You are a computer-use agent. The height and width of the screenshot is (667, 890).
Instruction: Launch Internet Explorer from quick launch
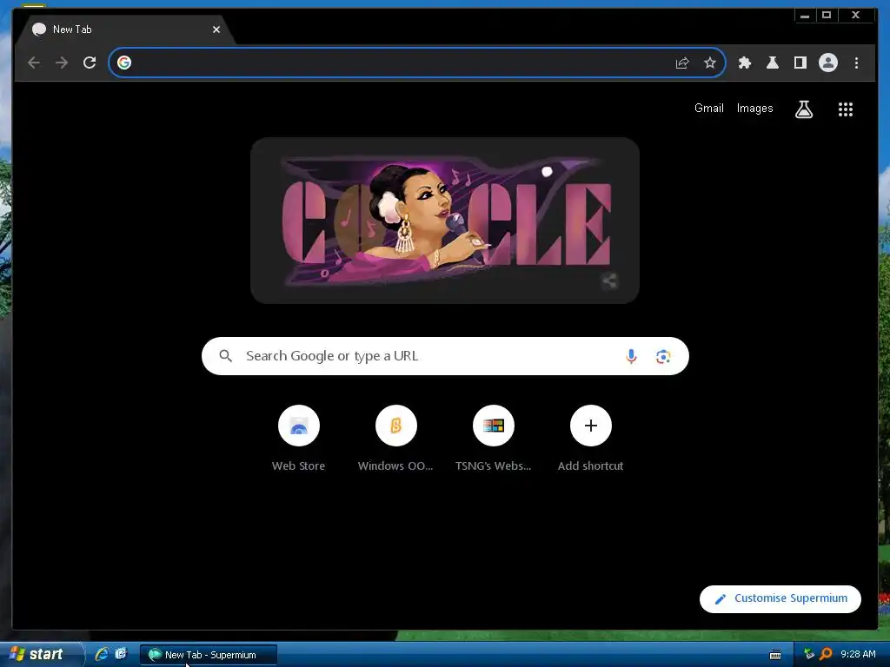tap(102, 654)
